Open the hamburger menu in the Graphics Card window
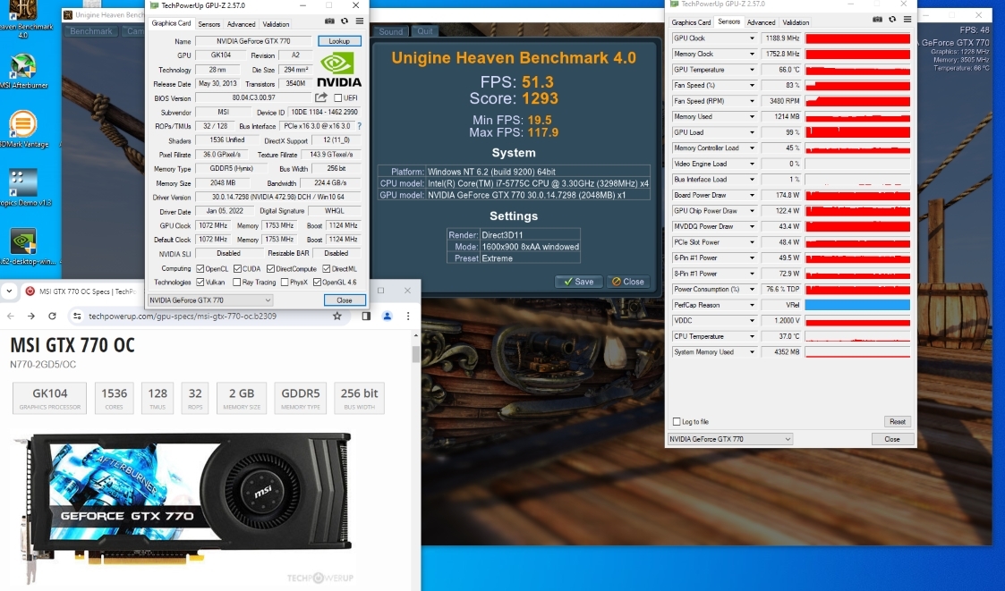 click(x=360, y=21)
